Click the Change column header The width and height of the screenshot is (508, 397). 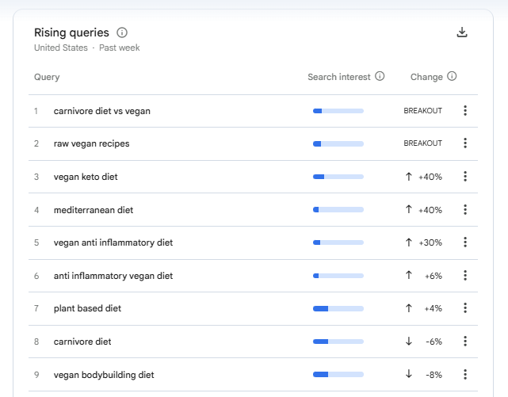point(426,77)
